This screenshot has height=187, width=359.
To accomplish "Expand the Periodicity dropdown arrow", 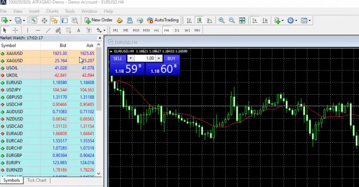I will pos(296,20).
